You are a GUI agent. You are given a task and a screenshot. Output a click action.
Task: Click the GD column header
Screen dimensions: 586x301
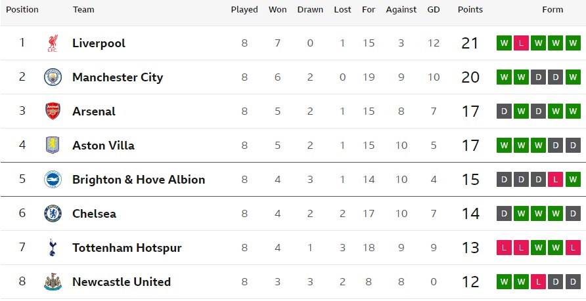[434, 10]
